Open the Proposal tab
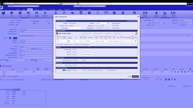Image resolution: width=193 pixels, height=108 pixels. [36, 9]
